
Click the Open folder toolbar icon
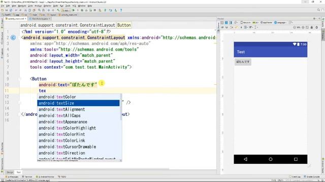click(x=2, y=10)
